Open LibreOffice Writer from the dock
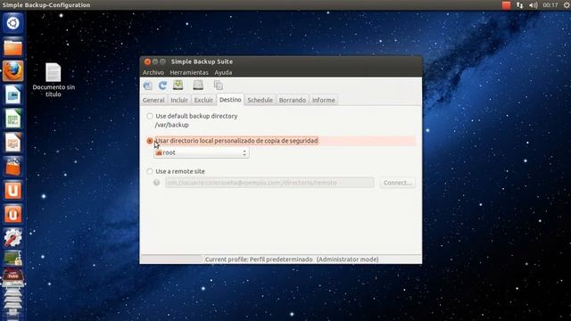Screen dimensions: 571x321 [12, 95]
